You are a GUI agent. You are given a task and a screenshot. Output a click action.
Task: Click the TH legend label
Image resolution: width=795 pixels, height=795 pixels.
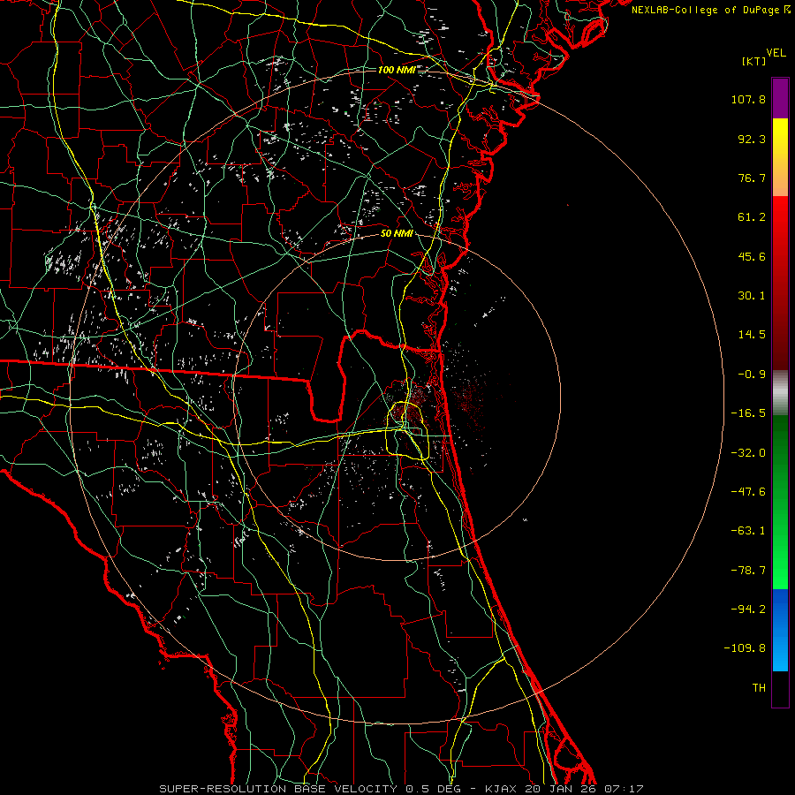(759, 688)
